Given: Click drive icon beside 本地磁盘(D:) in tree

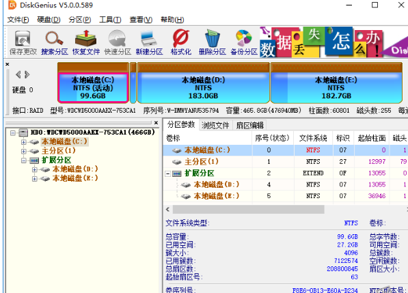Looking at the screenshot, I should (44, 169).
